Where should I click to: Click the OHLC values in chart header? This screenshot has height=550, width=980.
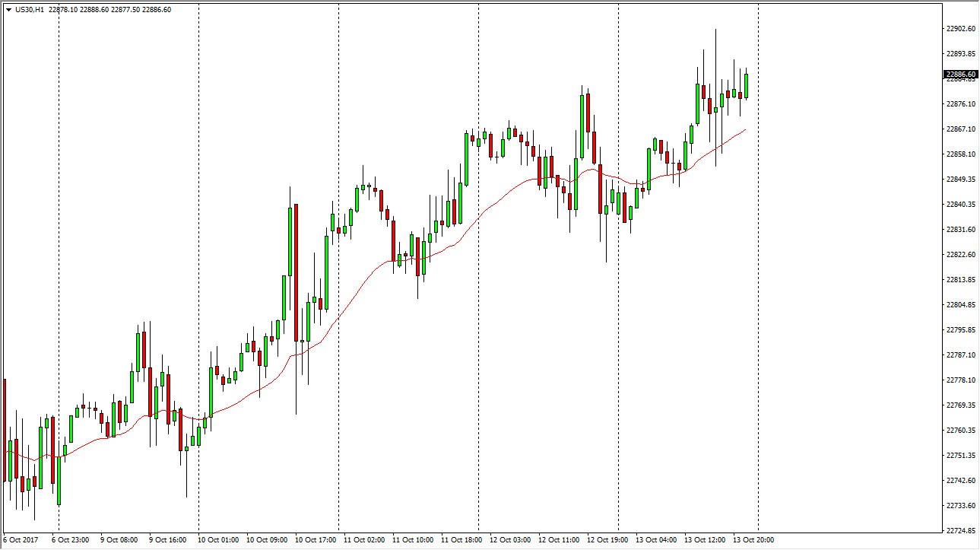tap(115, 10)
